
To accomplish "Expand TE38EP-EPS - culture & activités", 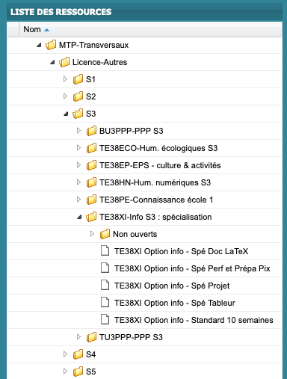I will 78,165.
